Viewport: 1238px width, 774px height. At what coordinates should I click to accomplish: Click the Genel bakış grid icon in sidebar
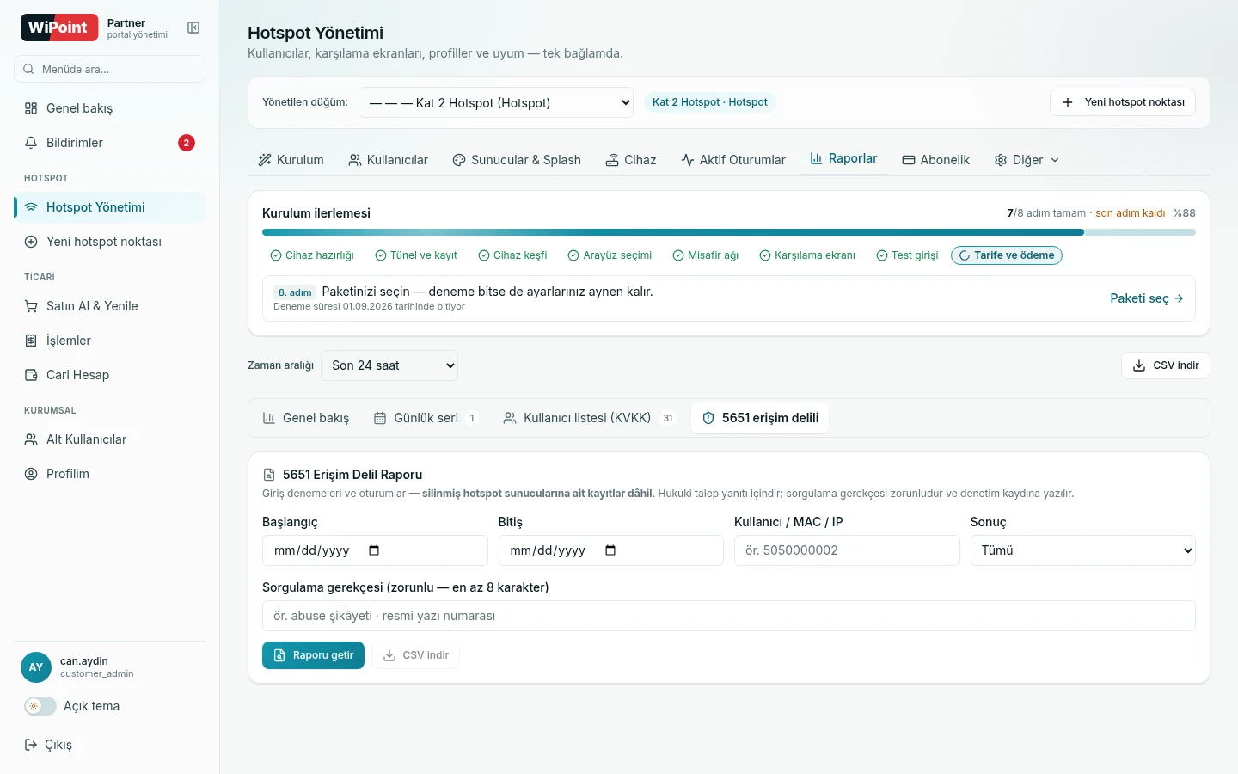(x=31, y=108)
